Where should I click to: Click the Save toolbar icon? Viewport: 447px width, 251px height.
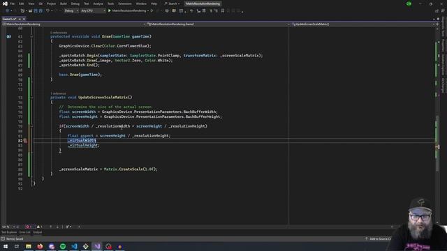(x=36, y=11)
